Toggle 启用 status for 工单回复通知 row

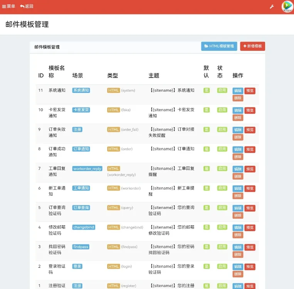(222, 168)
